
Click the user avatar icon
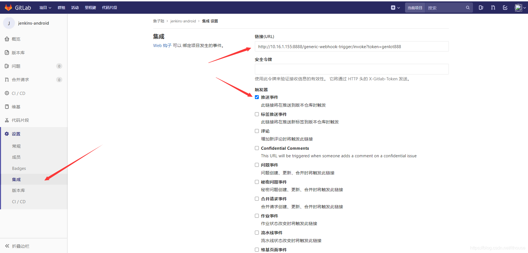518,8
